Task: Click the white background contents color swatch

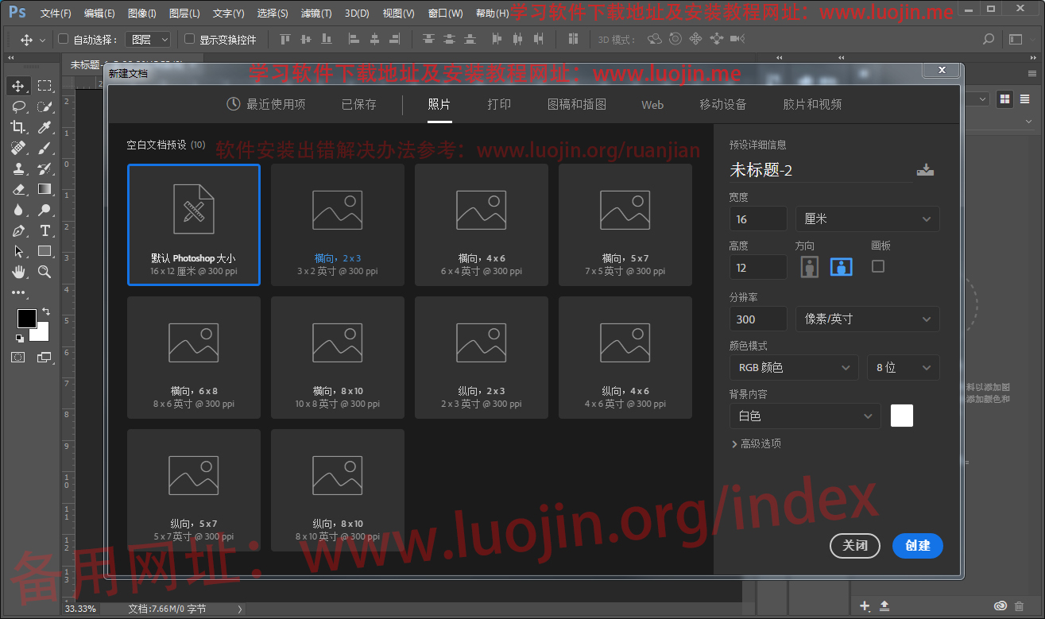Action: tap(902, 416)
